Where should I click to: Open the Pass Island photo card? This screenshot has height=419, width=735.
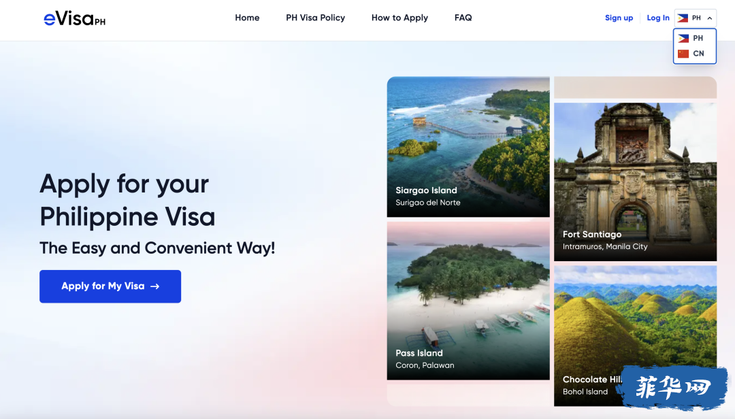coord(468,301)
